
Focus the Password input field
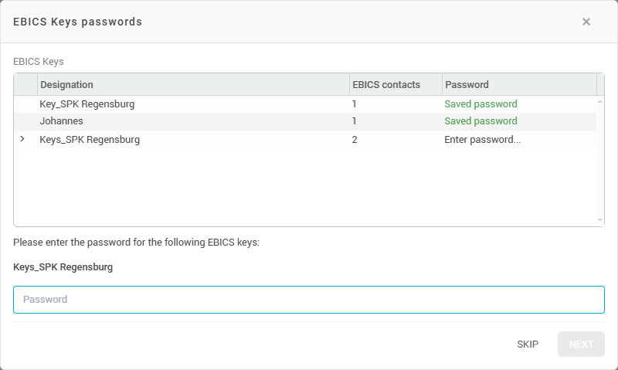click(309, 300)
